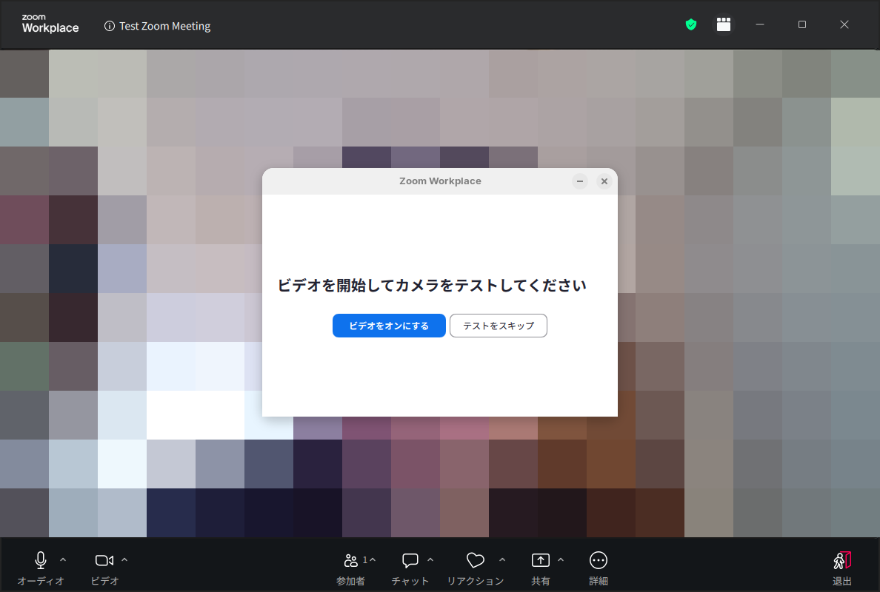Click the video camera icon
Screen dimensions: 880x592
(104, 560)
